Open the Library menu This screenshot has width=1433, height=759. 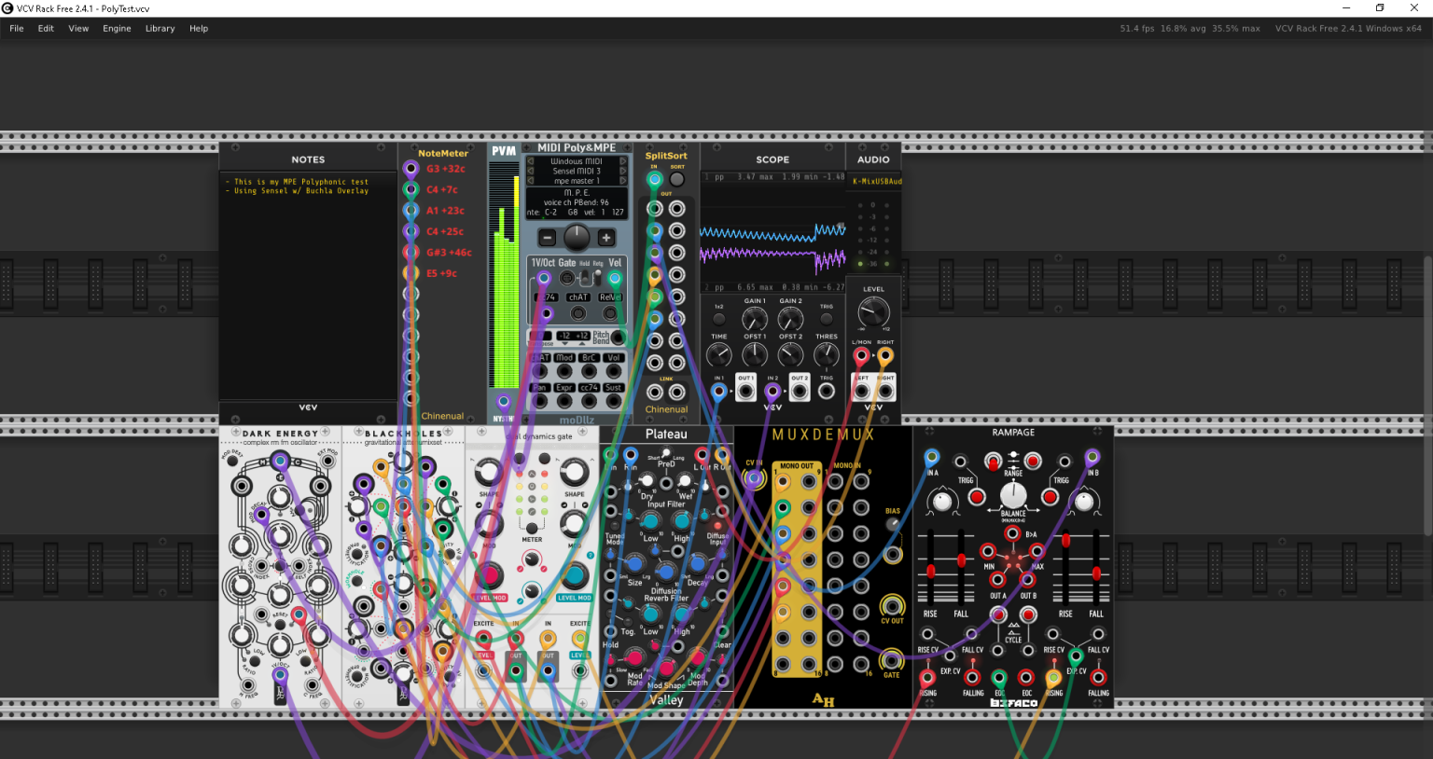click(x=160, y=29)
